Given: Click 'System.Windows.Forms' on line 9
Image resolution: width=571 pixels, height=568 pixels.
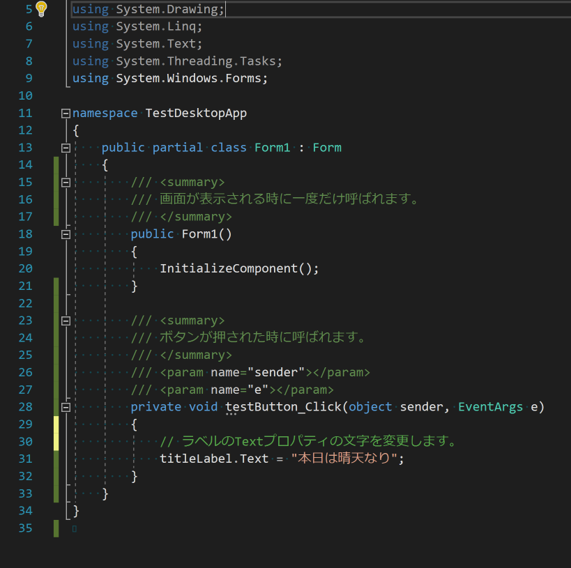Looking at the screenshot, I should click(x=188, y=79).
